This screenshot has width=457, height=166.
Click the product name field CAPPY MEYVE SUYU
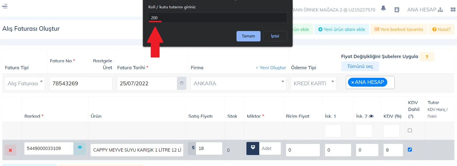[137, 150]
